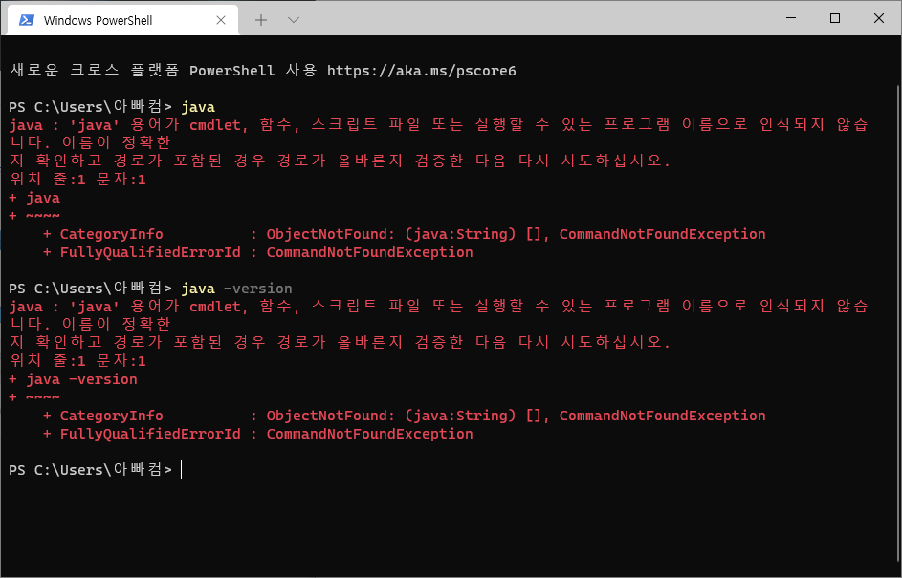The height and width of the screenshot is (578, 902).
Task: Minimize the terminal window
Action: (x=791, y=18)
